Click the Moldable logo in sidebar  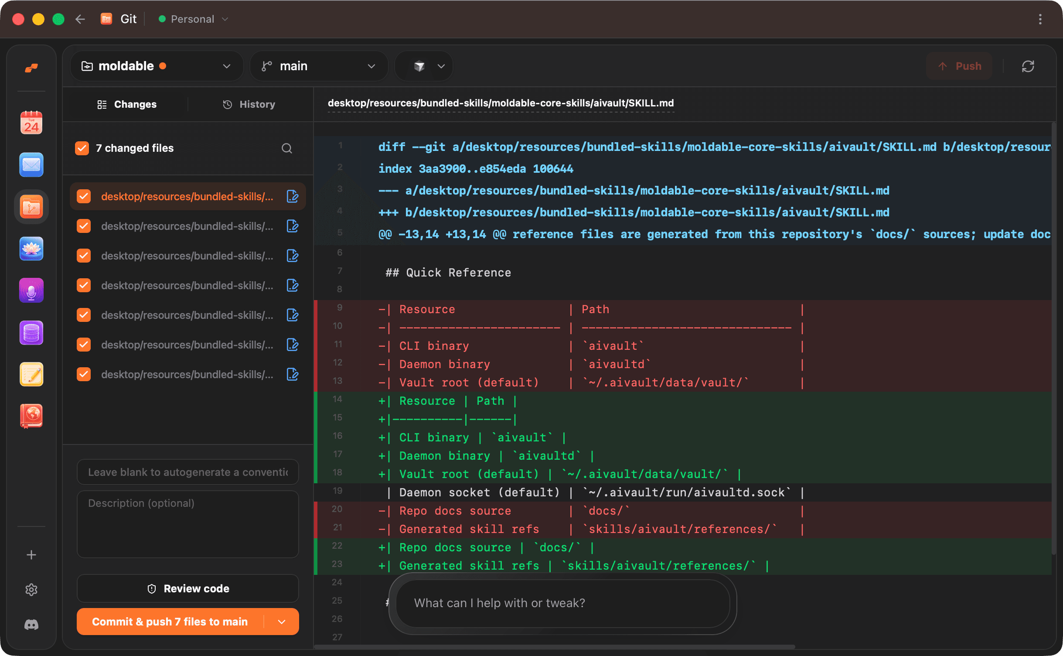coord(31,68)
